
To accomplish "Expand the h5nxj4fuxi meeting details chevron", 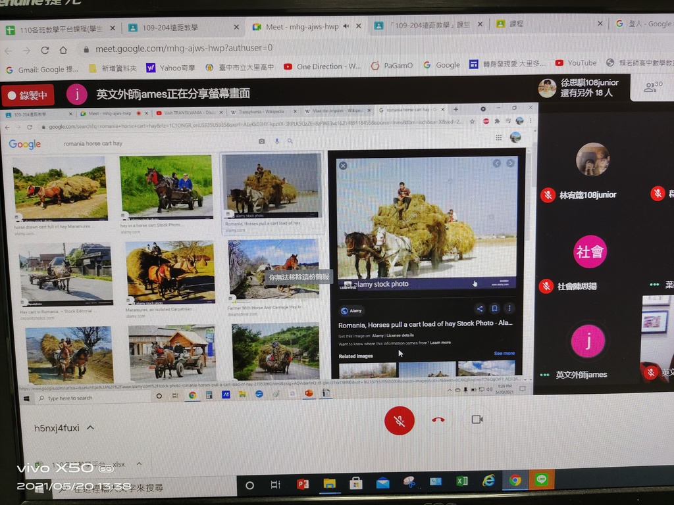I will [x=90, y=427].
